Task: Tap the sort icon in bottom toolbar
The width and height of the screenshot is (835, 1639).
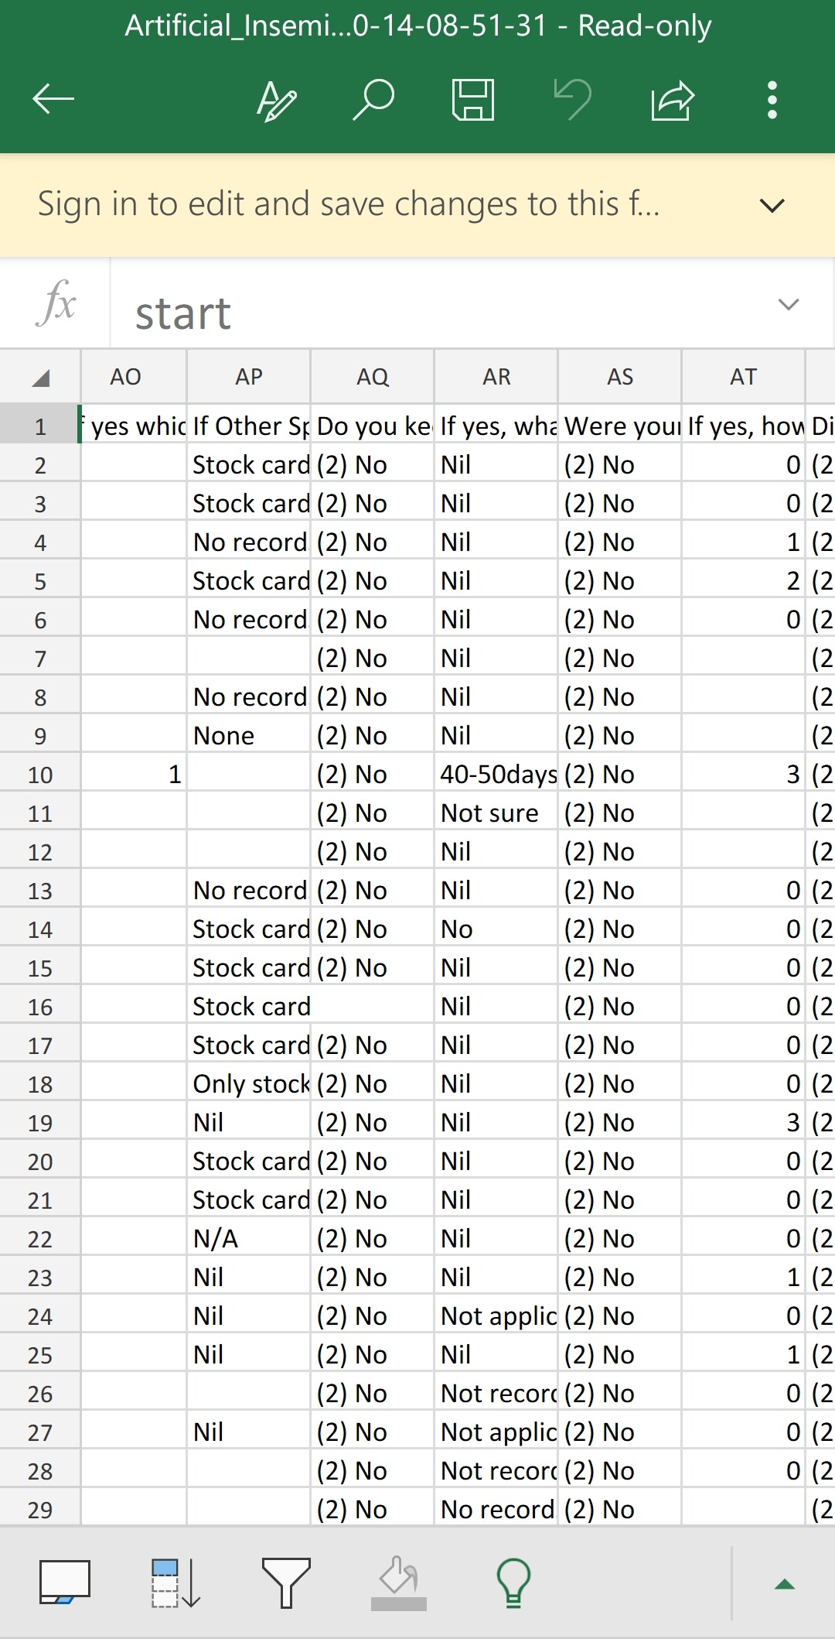Action: [x=176, y=1583]
